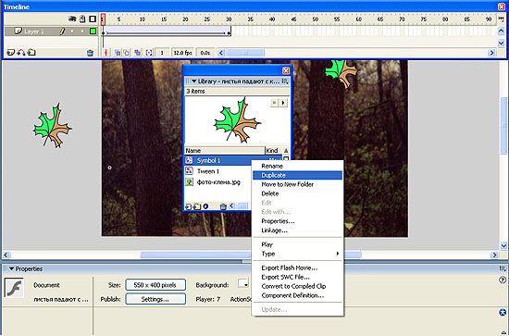Click the green outline color square of Layer 1
The image size is (509, 336).
point(93,31)
